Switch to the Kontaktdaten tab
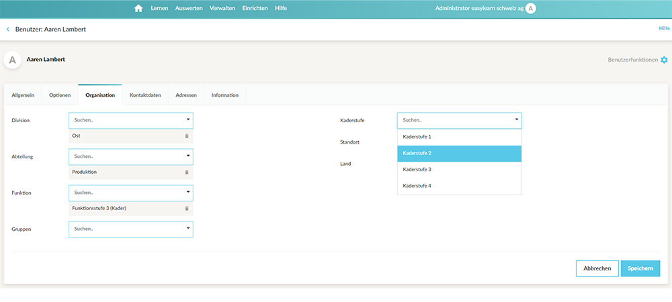672x302 pixels. (145, 95)
